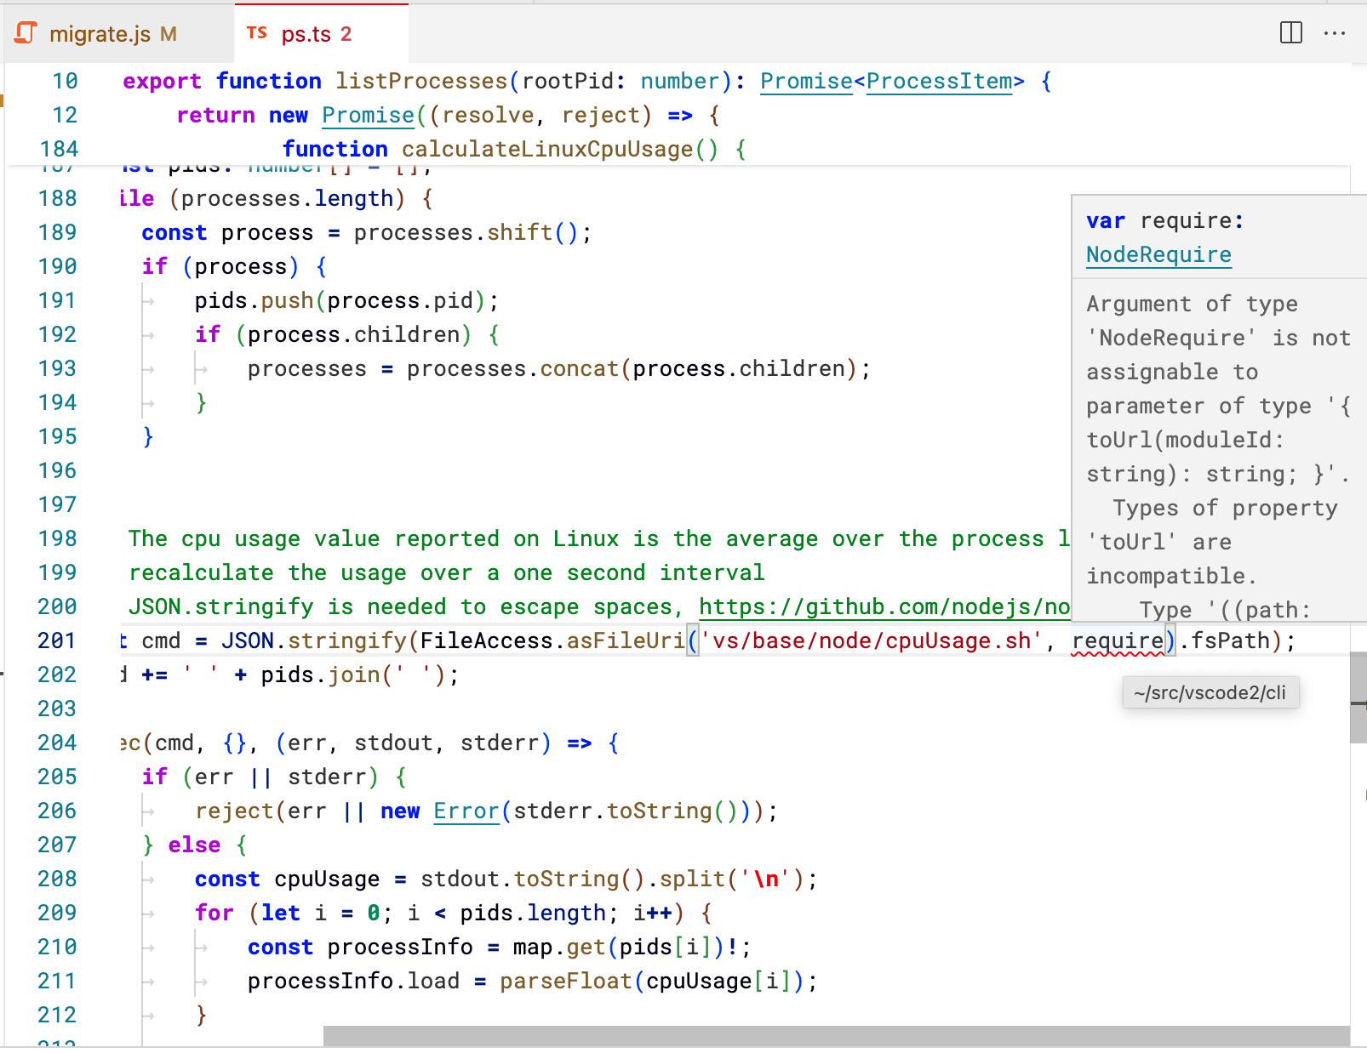Click the TS language icon on the ps.ts tab
This screenshot has width=1367, height=1053.
[259, 35]
